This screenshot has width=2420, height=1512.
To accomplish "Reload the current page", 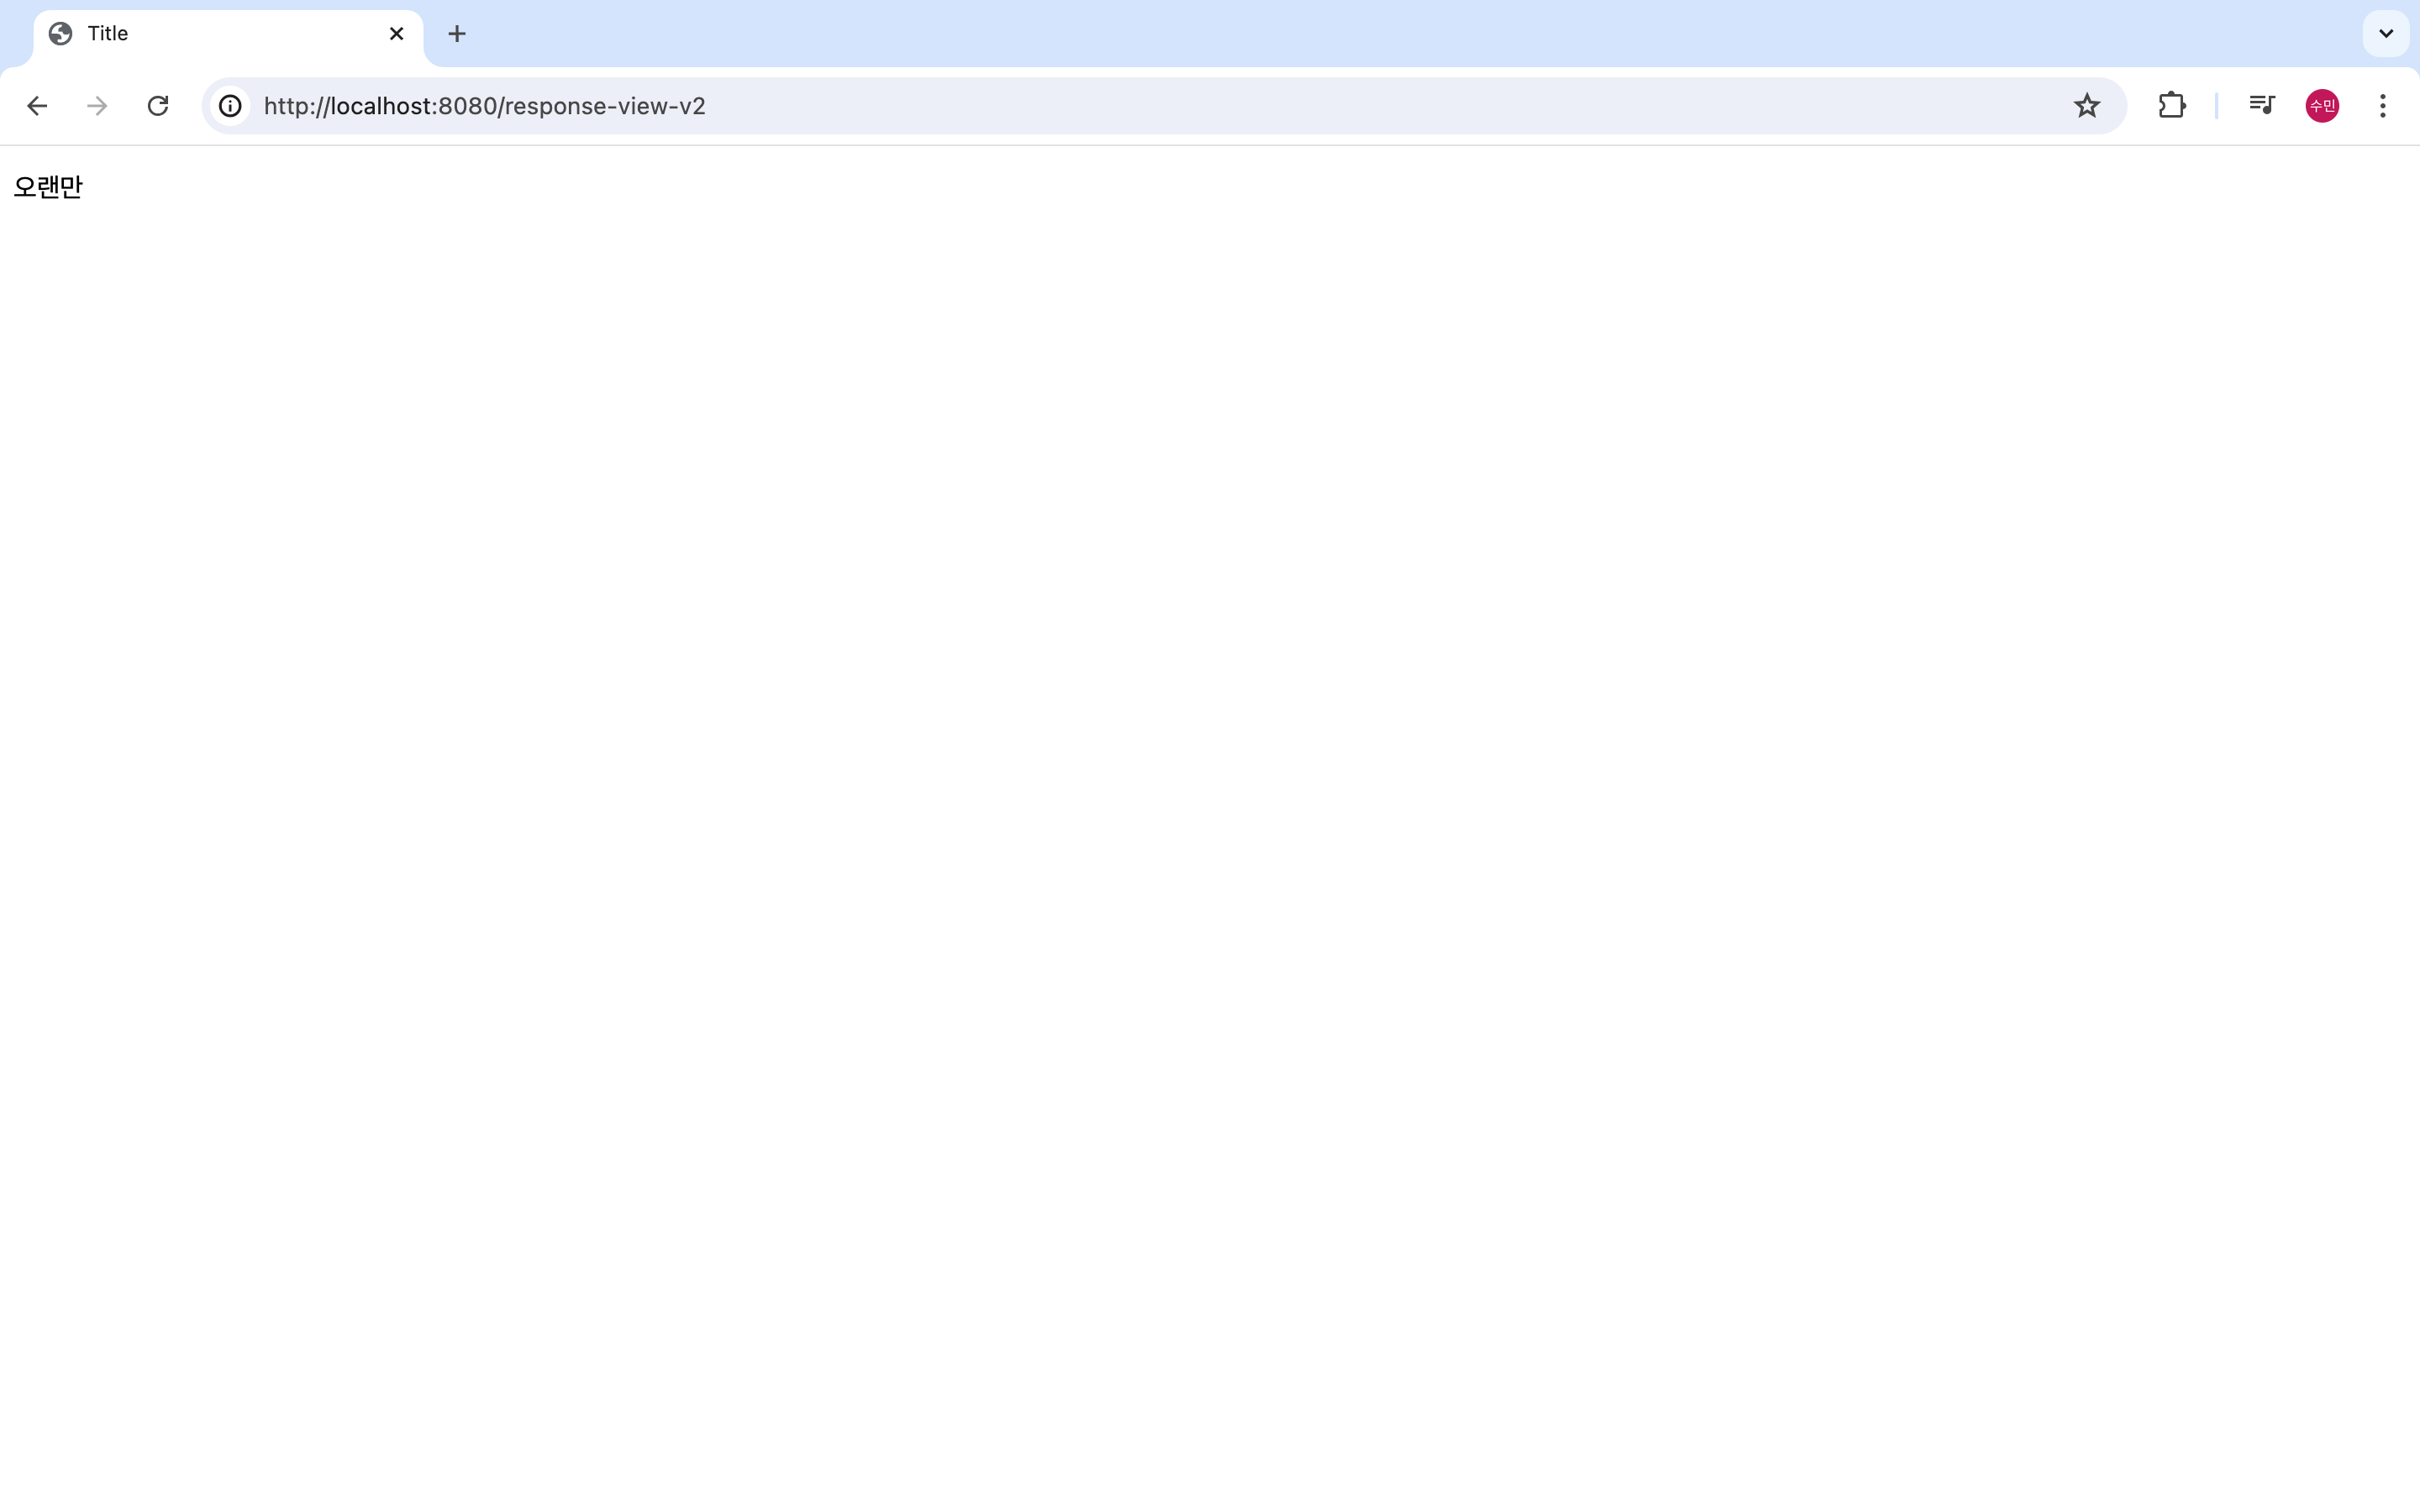I will point(158,106).
